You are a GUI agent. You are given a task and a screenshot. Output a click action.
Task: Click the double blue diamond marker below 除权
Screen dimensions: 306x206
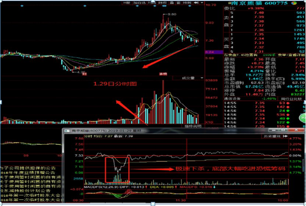(164, 6)
